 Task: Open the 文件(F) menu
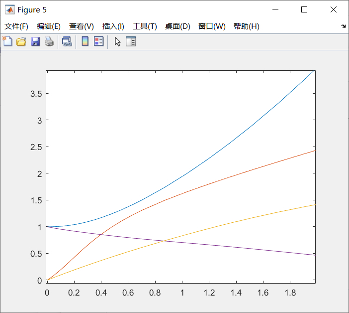(x=16, y=26)
